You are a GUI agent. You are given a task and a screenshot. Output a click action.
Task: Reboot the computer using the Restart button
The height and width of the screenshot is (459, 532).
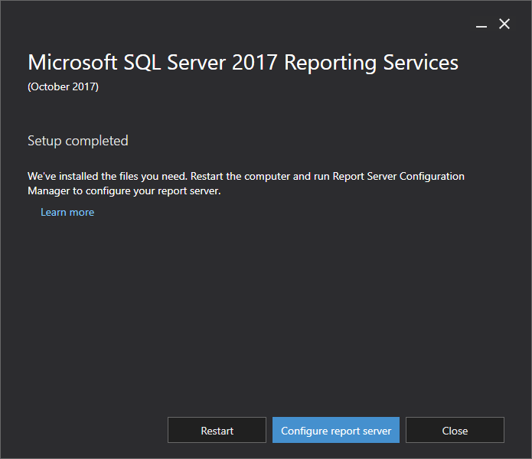pyautogui.click(x=217, y=430)
